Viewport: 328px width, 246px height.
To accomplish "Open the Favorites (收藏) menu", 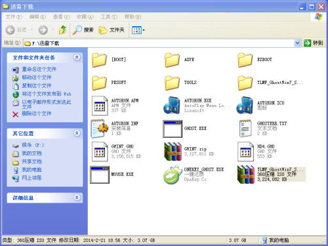I will point(85,17).
